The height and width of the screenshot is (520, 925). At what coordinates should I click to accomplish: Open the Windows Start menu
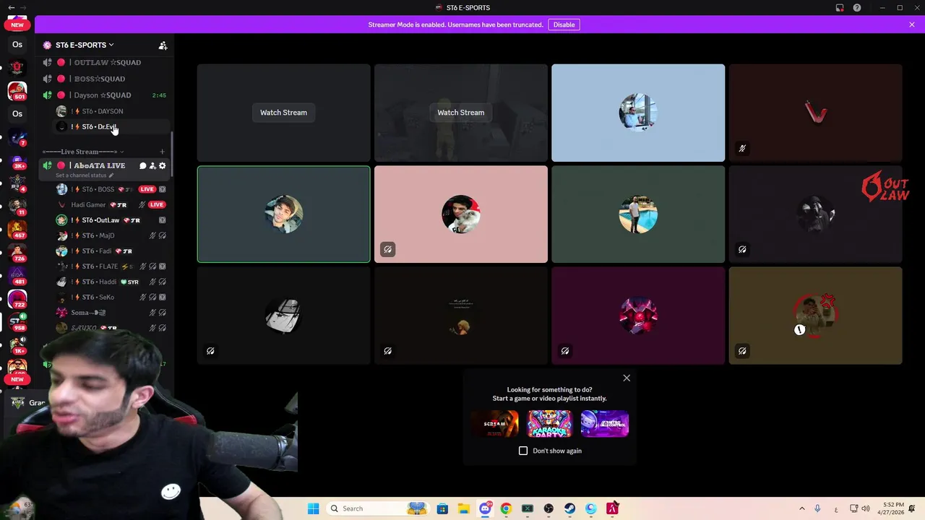(x=313, y=508)
